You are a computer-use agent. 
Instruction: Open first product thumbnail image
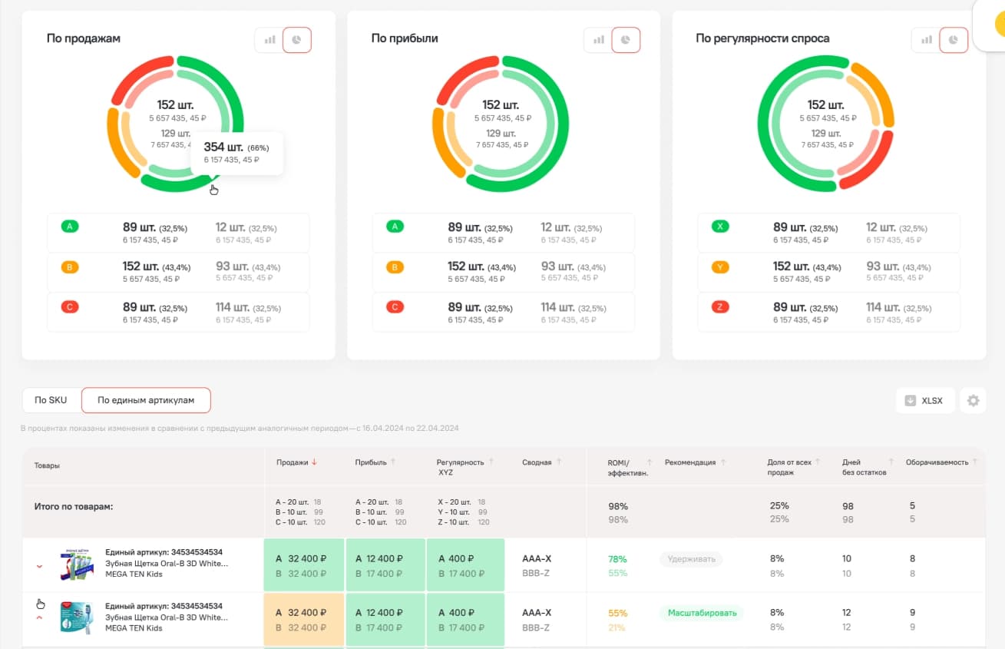(x=76, y=565)
